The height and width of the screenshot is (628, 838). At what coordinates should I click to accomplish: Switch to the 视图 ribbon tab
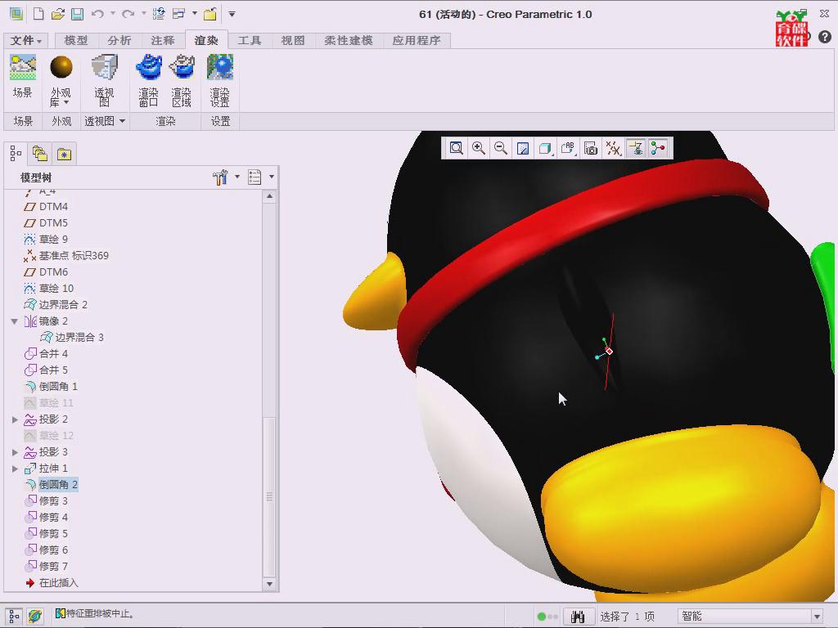292,41
